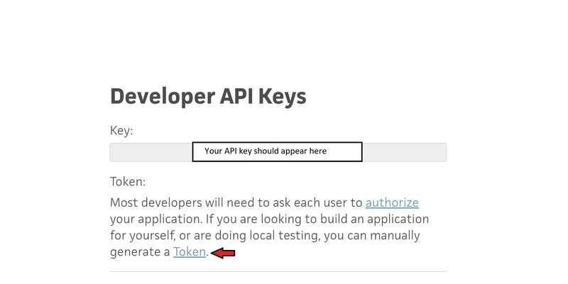
Task: Click the right gray end of Key field
Action: tap(404, 152)
